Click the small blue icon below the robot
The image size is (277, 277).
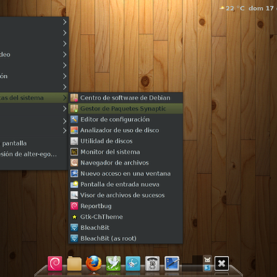click(207, 267)
